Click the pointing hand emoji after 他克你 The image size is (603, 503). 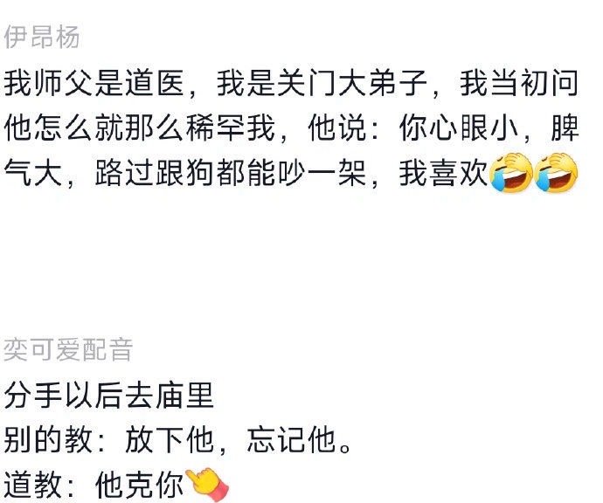(207, 484)
